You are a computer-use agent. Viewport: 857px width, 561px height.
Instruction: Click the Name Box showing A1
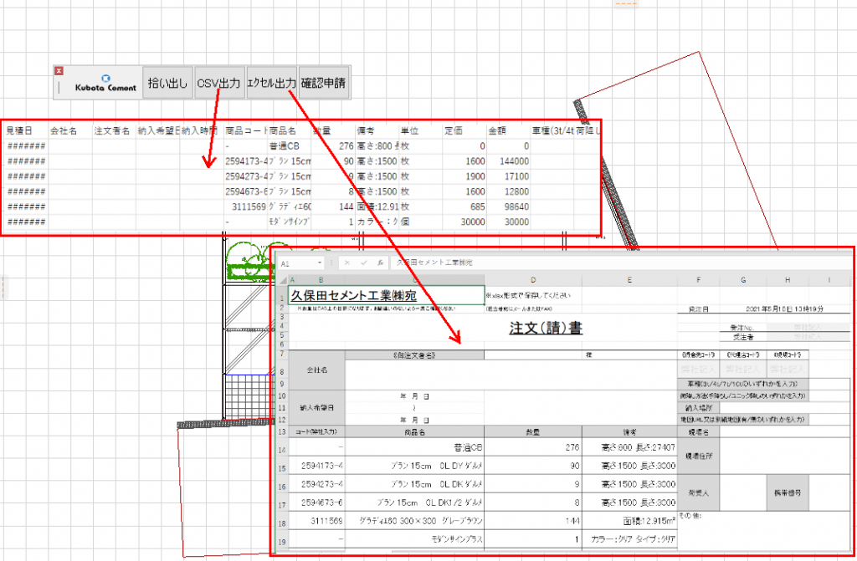pyautogui.click(x=297, y=263)
